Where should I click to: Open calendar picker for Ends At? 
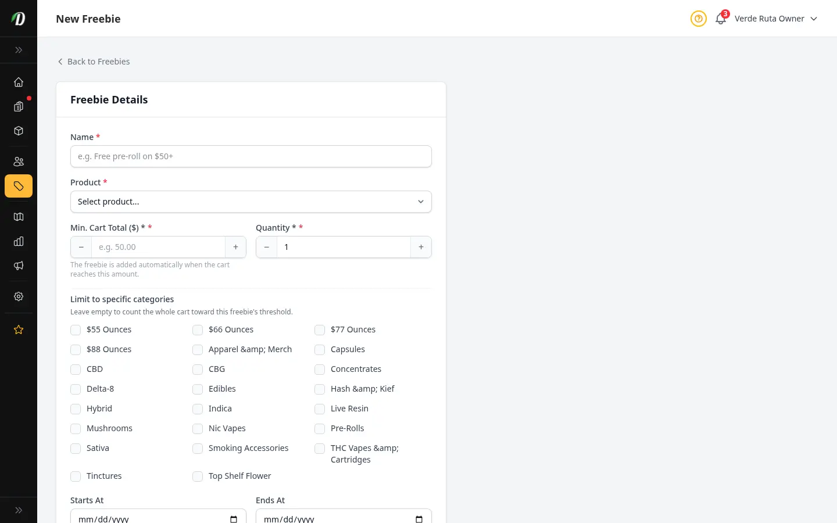(419, 519)
